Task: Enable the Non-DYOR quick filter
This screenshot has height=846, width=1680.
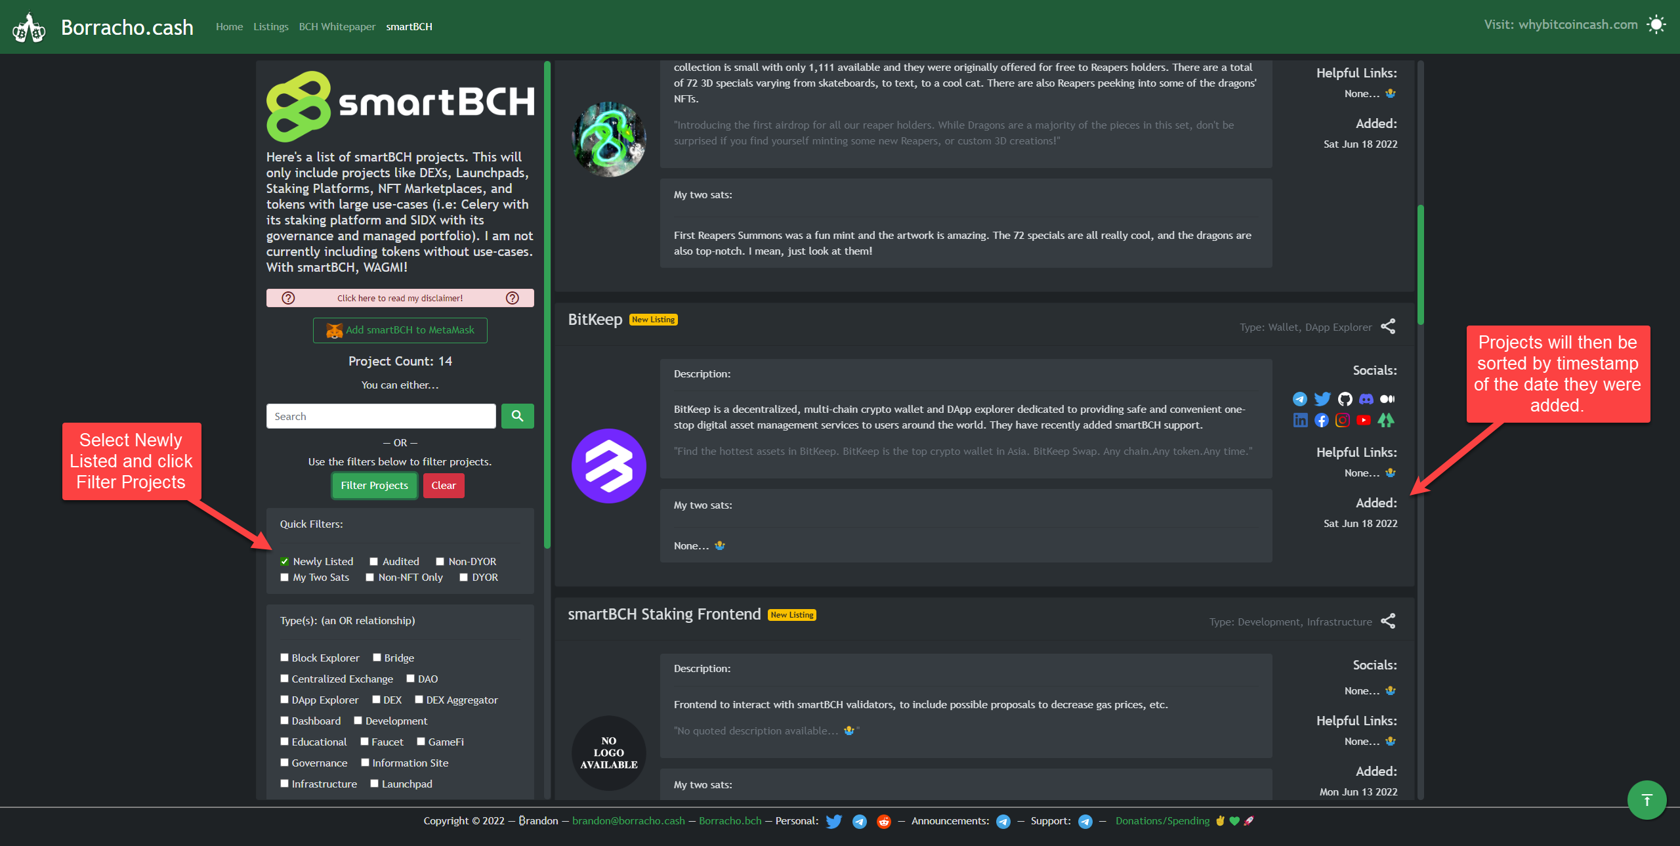Action: [440, 562]
